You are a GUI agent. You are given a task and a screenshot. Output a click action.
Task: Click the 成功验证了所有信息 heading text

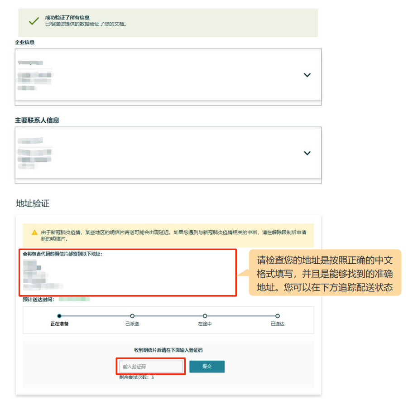coord(67,18)
